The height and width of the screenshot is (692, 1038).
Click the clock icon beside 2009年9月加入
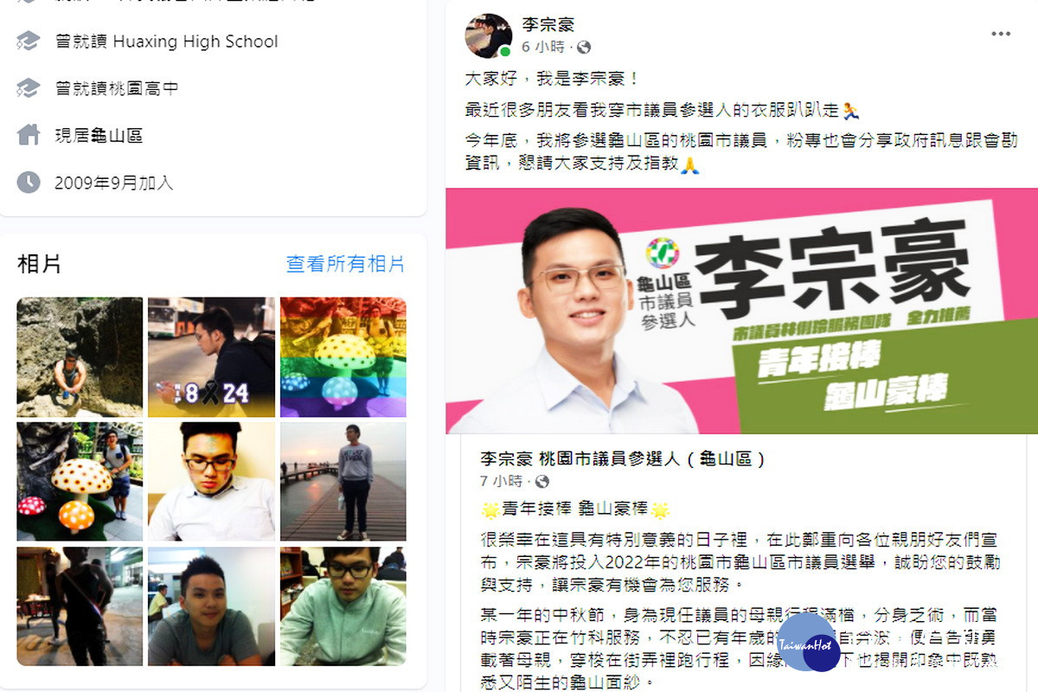coord(29,182)
